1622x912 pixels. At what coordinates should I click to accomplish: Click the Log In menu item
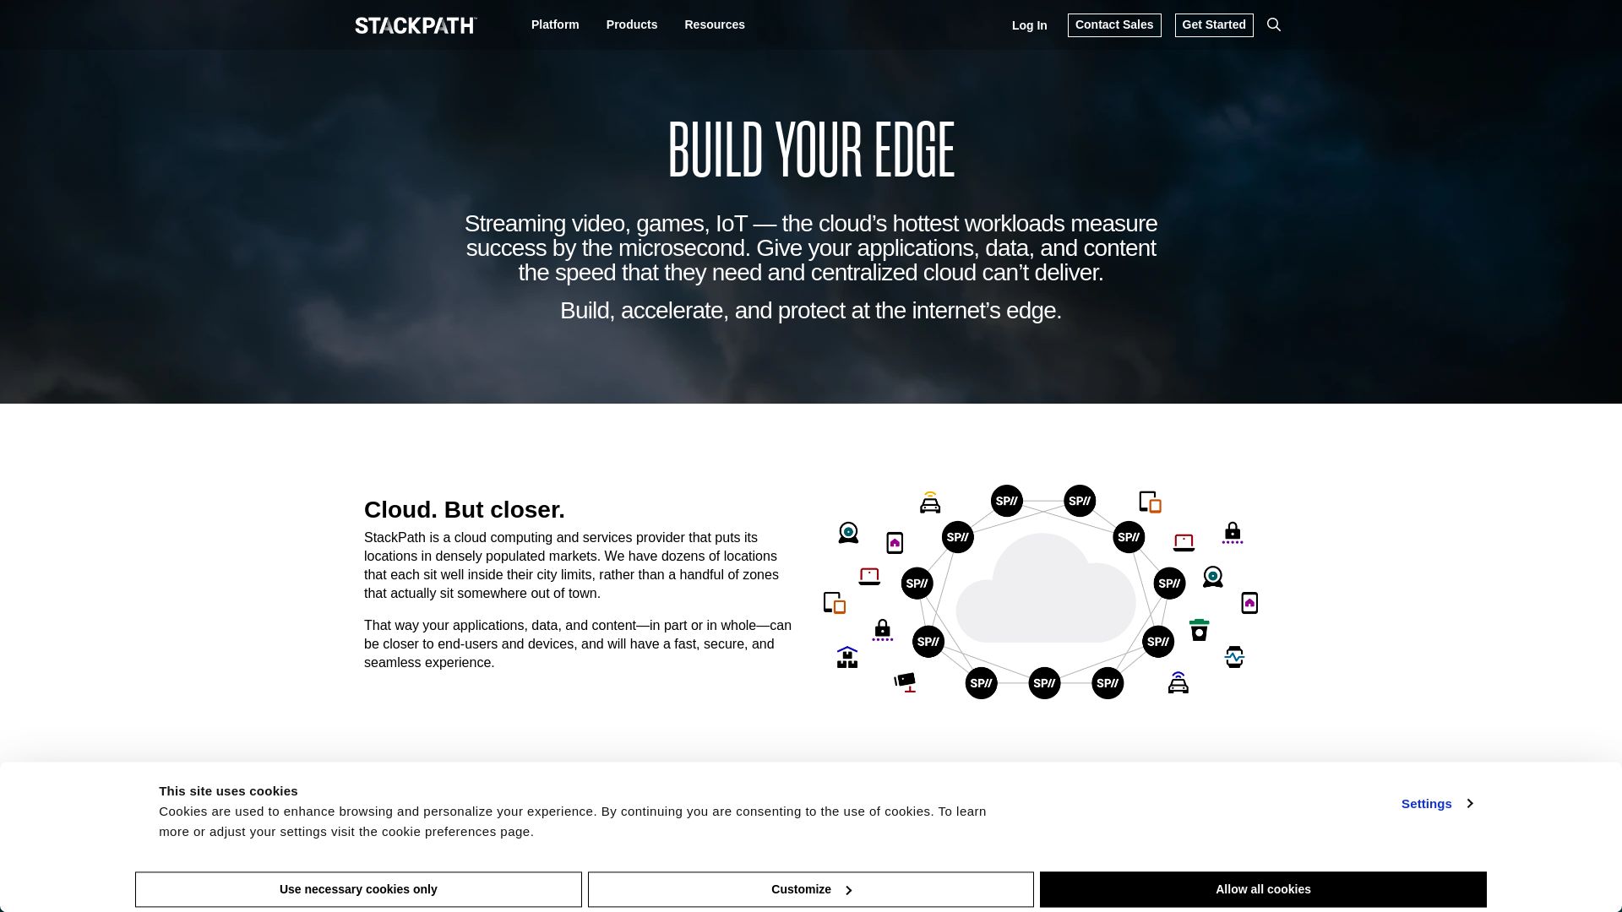pyautogui.click(x=1029, y=24)
